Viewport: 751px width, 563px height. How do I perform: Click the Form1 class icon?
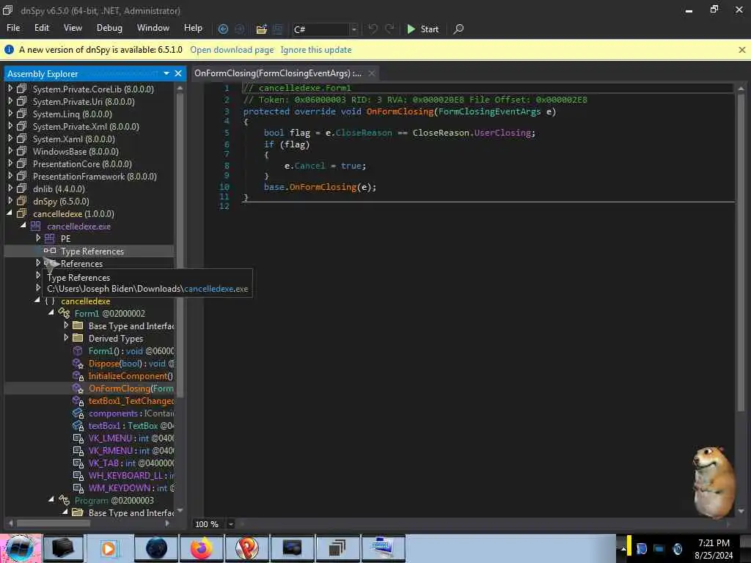pos(64,313)
